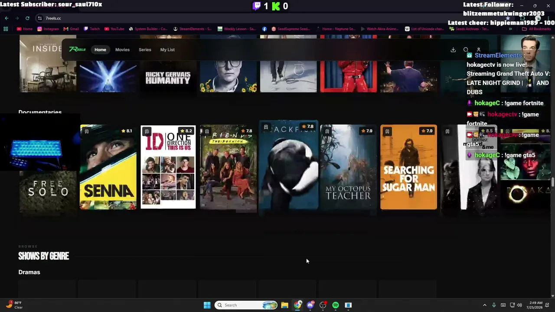Bookmark the Senna documentary to My List
The height and width of the screenshot is (312, 555).
[x=87, y=131]
